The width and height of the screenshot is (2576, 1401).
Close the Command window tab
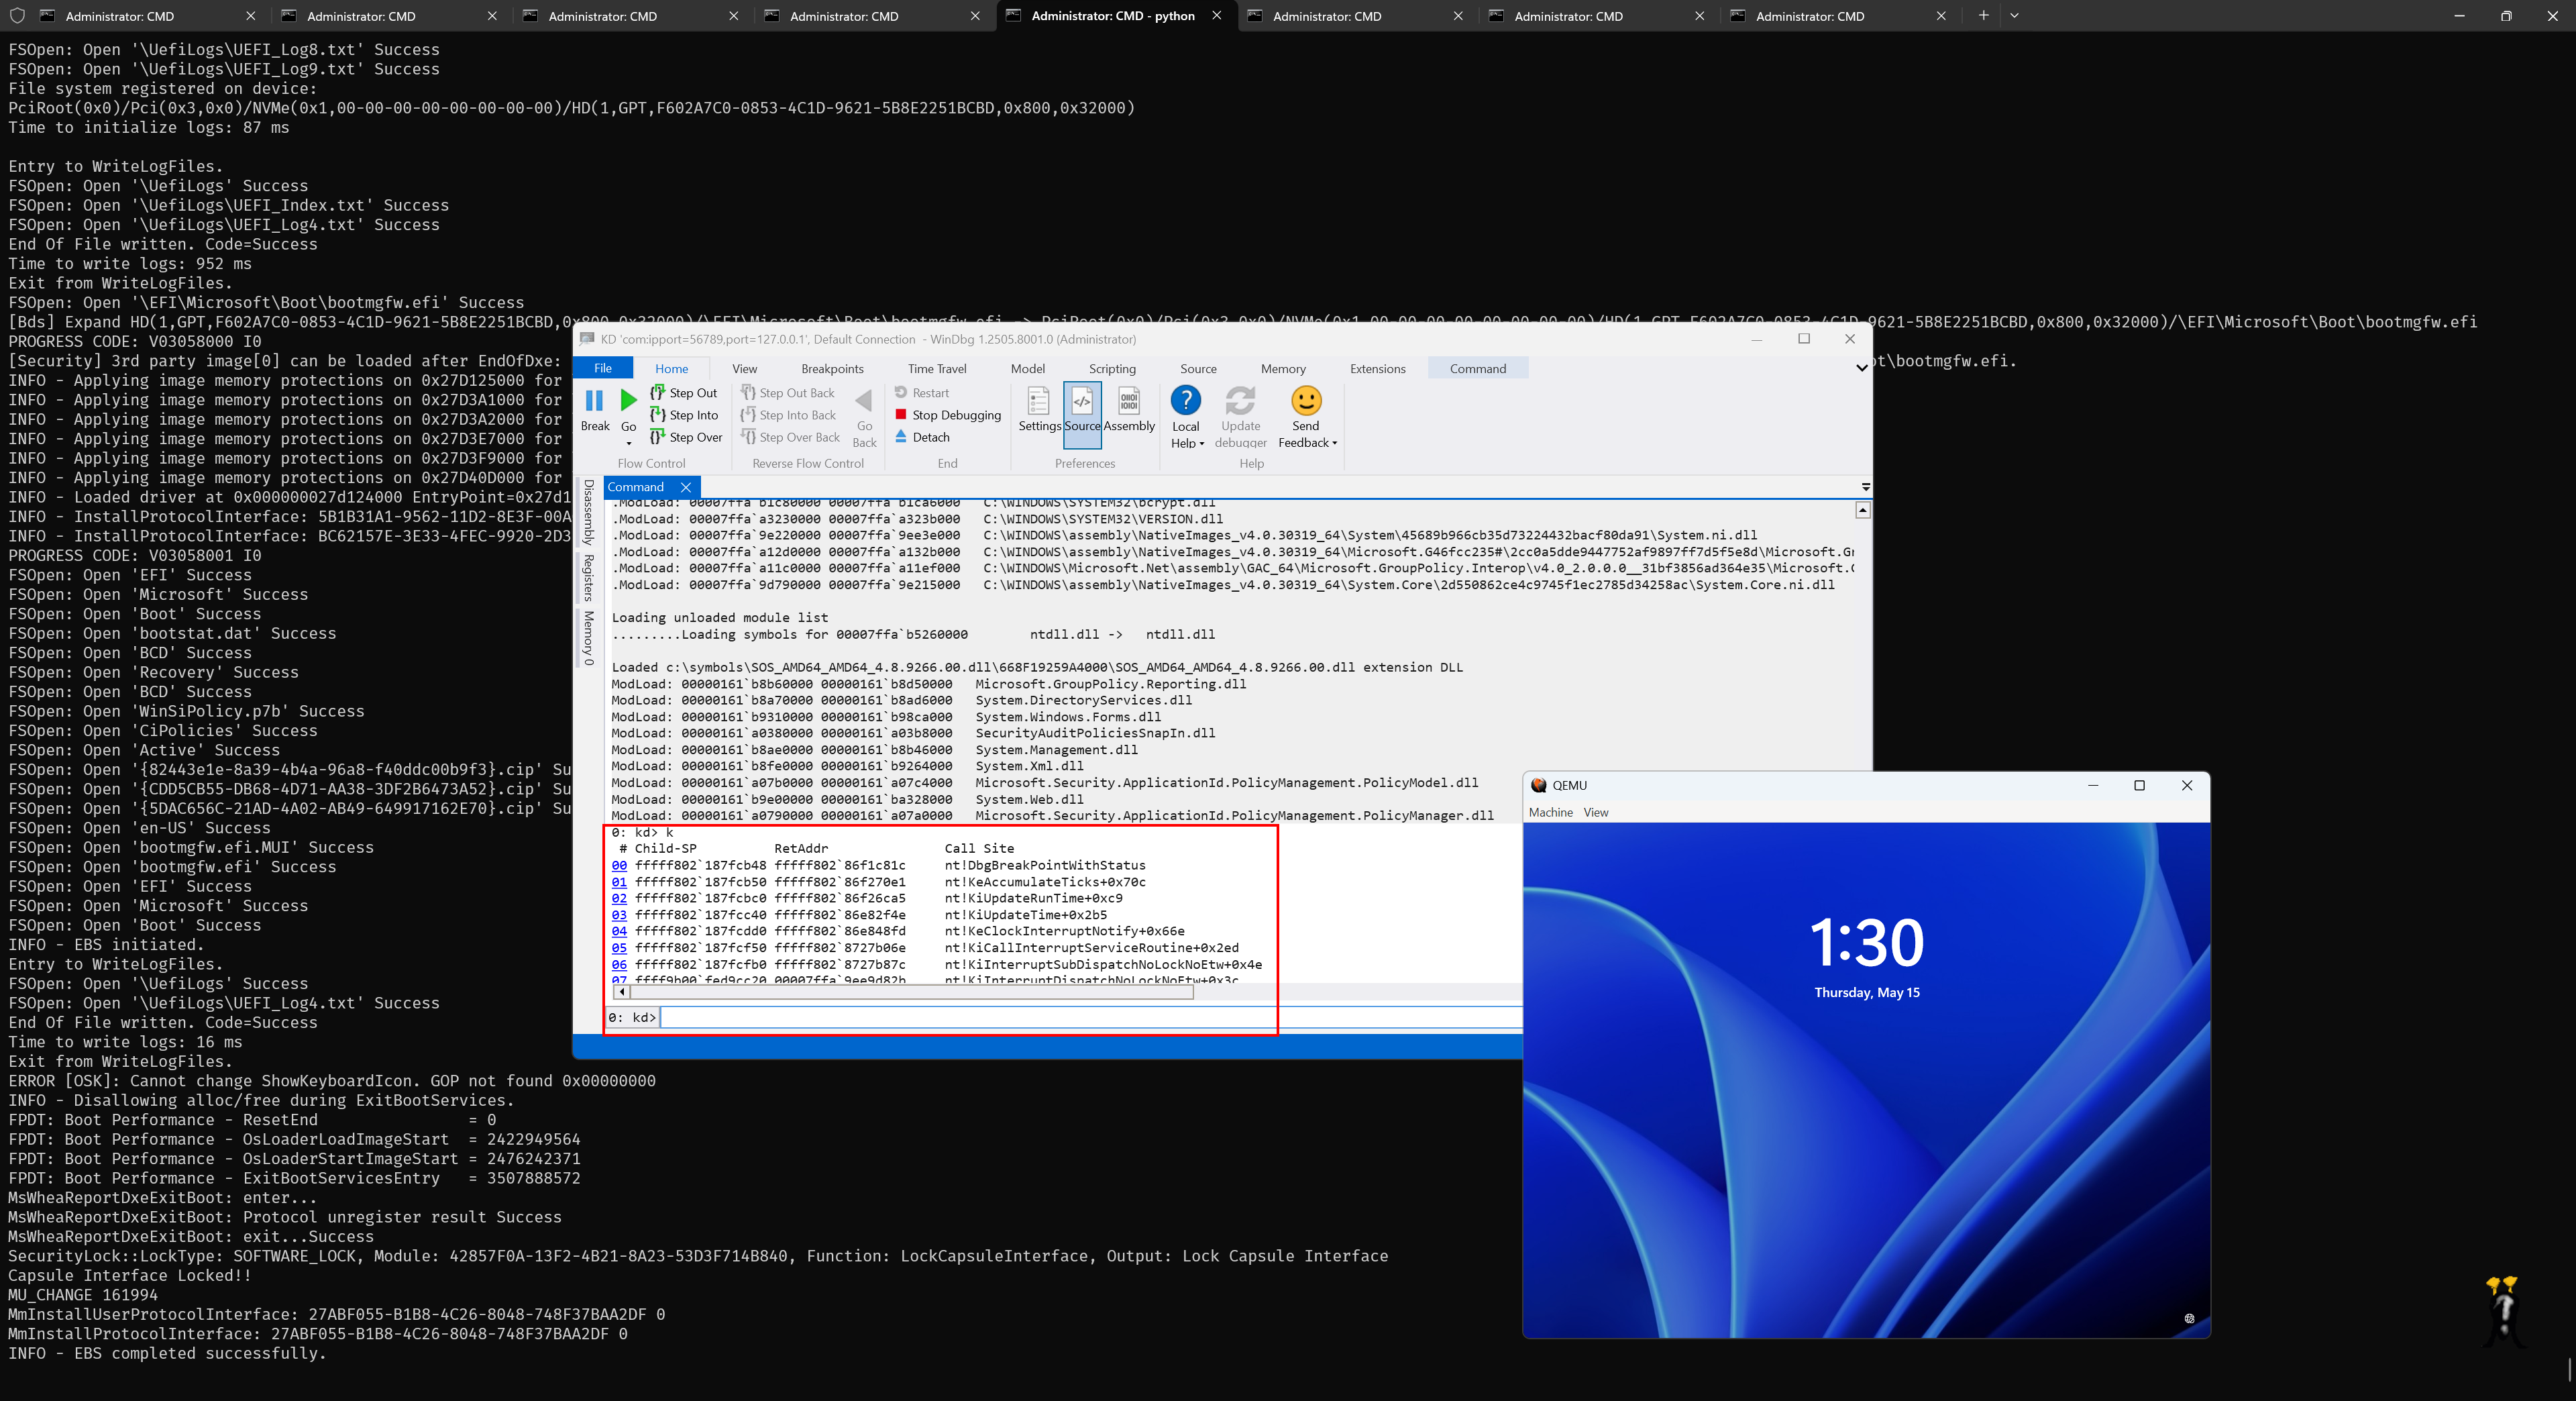tap(686, 487)
